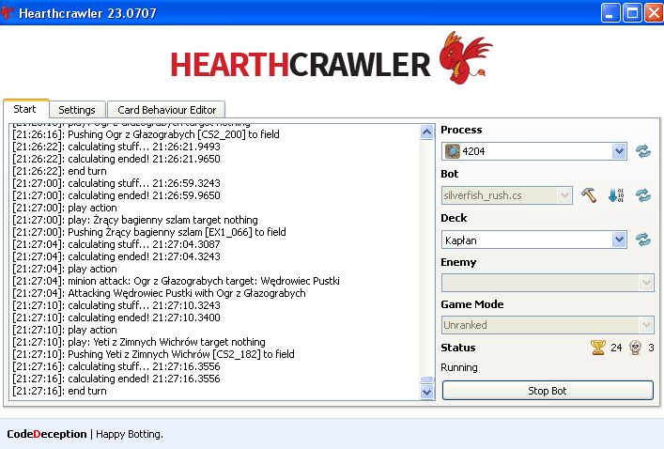Select log line 'calculating stuff... 21:26:21.9493'
The height and width of the screenshot is (449, 664).
click(x=116, y=147)
